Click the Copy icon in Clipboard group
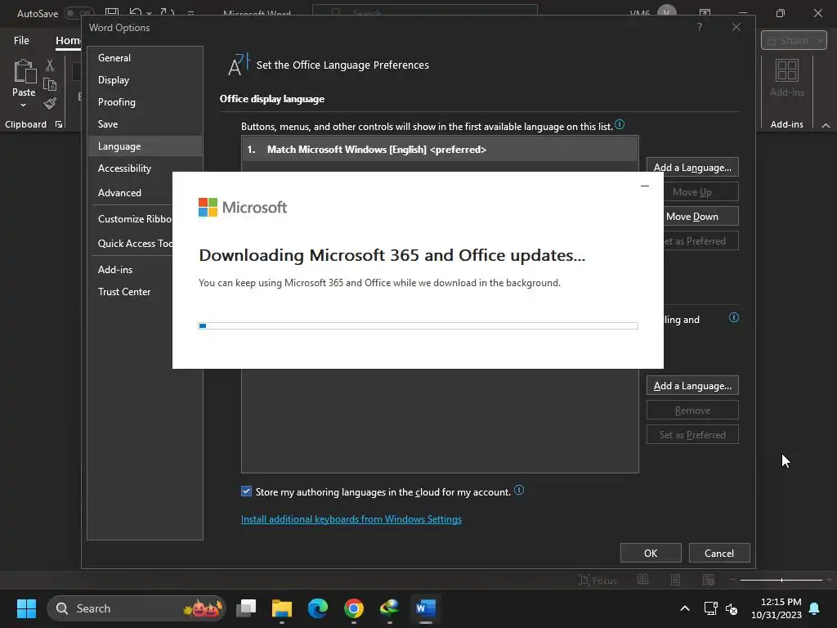The image size is (837, 628). pyautogui.click(x=50, y=84)
